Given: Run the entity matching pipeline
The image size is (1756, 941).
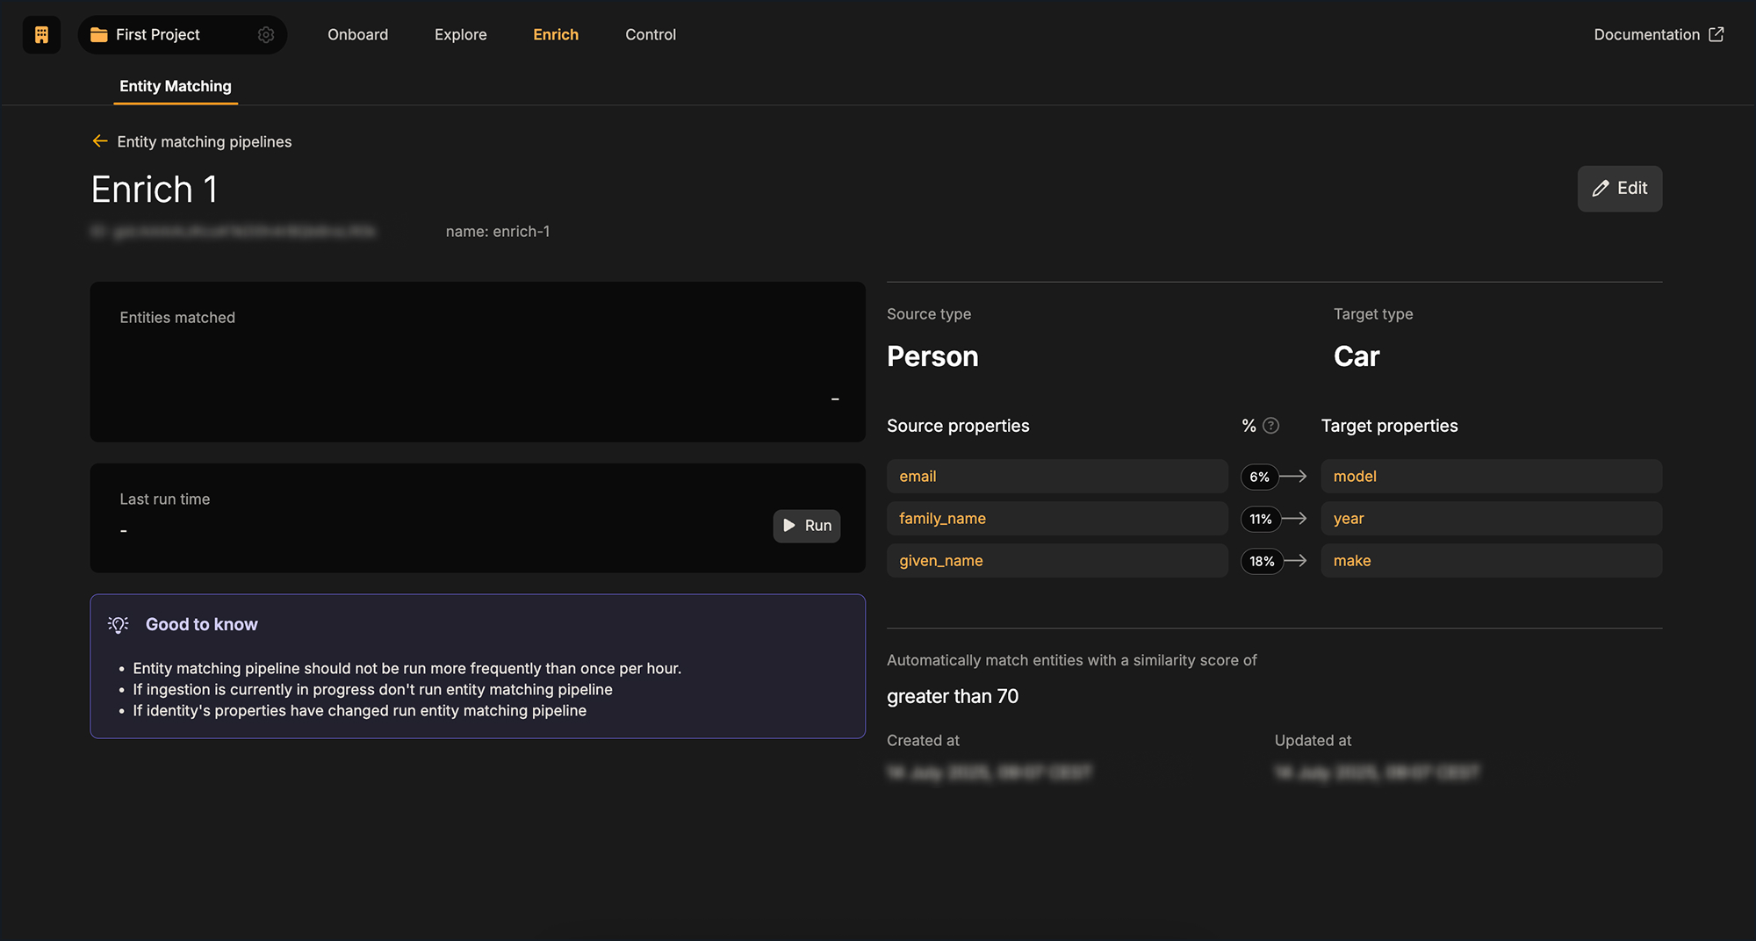Looking at the screenshot, I should [807, 526].
